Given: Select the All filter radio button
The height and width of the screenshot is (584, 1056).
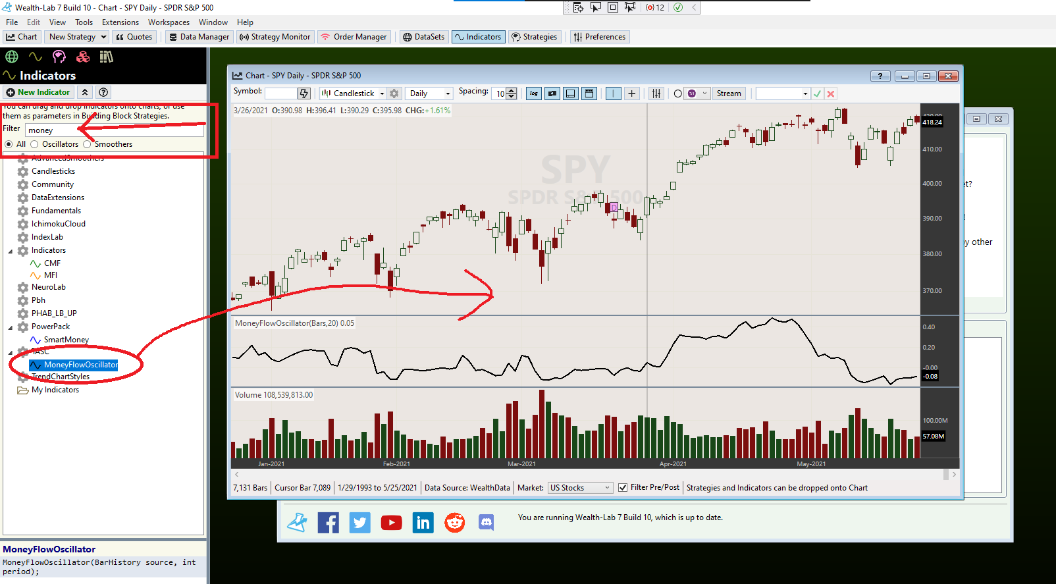Looking at the screenshot, I should coord(9,144).
